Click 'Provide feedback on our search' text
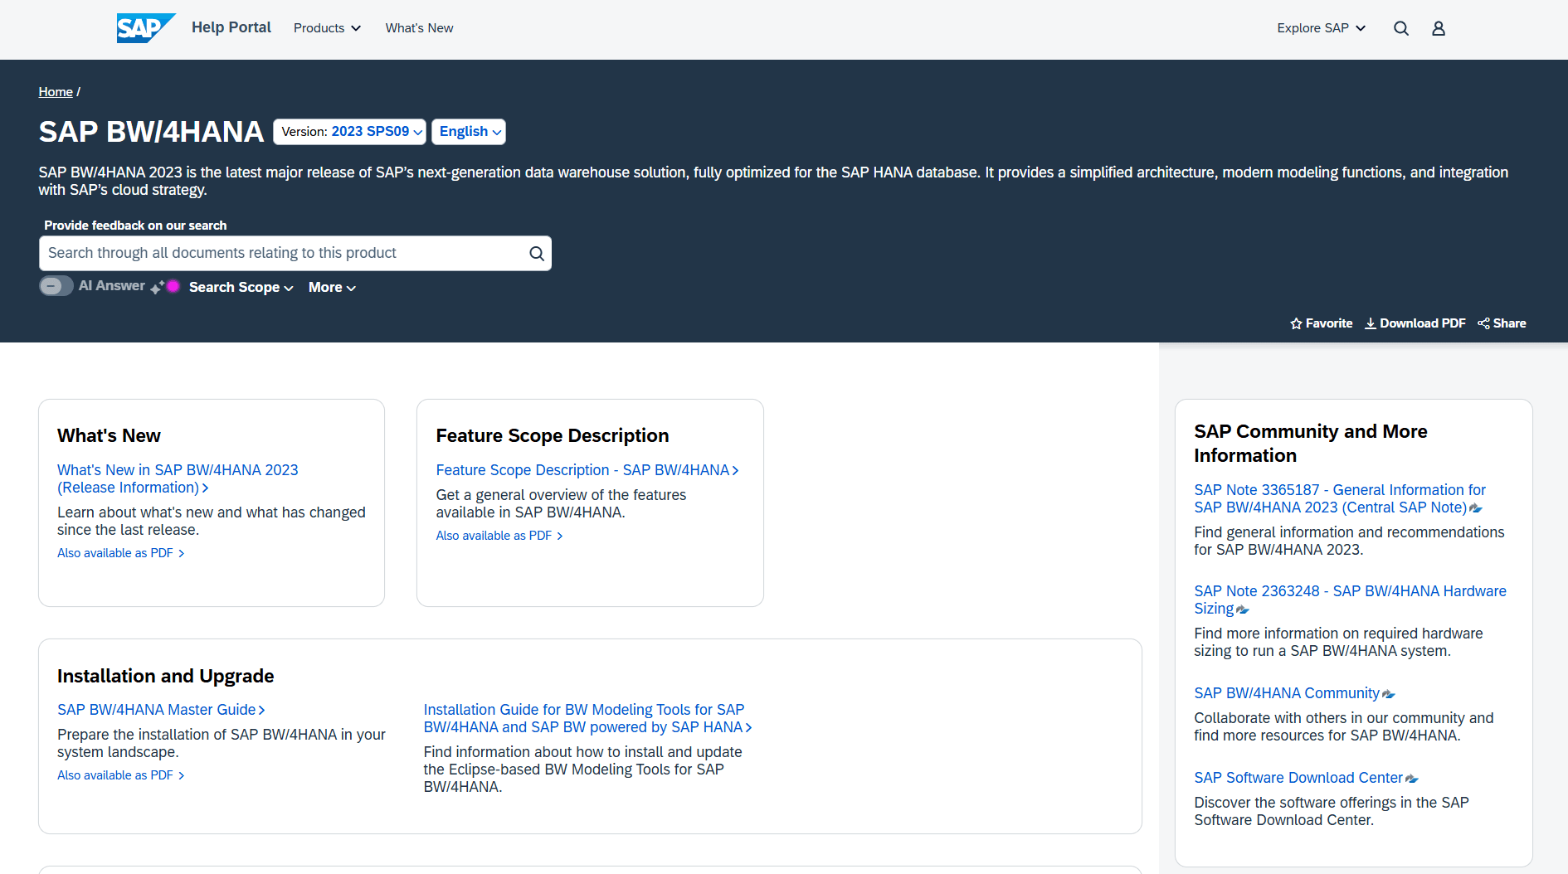 (x=135, y=226)
